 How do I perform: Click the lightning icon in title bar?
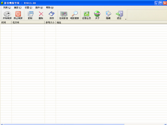(2, 3)
